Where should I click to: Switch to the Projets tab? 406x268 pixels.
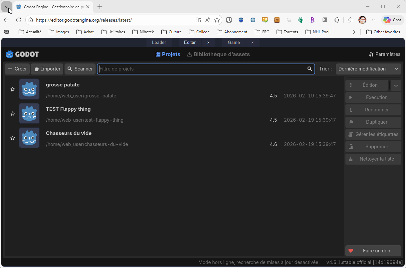coord(168,54)
